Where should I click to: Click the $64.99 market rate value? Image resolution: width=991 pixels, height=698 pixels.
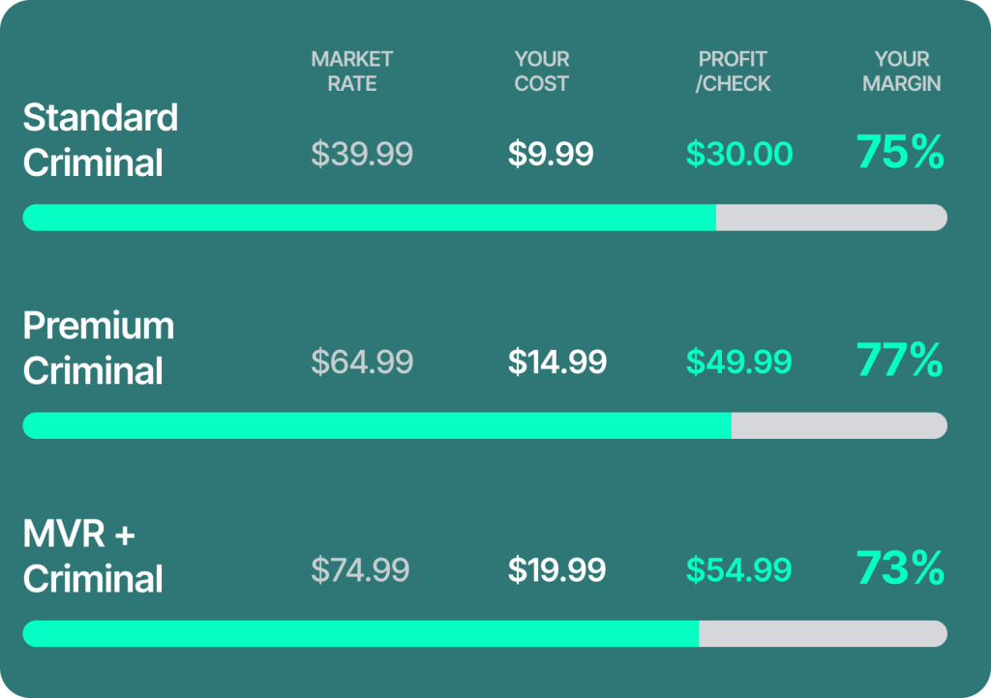click(362, 362)
